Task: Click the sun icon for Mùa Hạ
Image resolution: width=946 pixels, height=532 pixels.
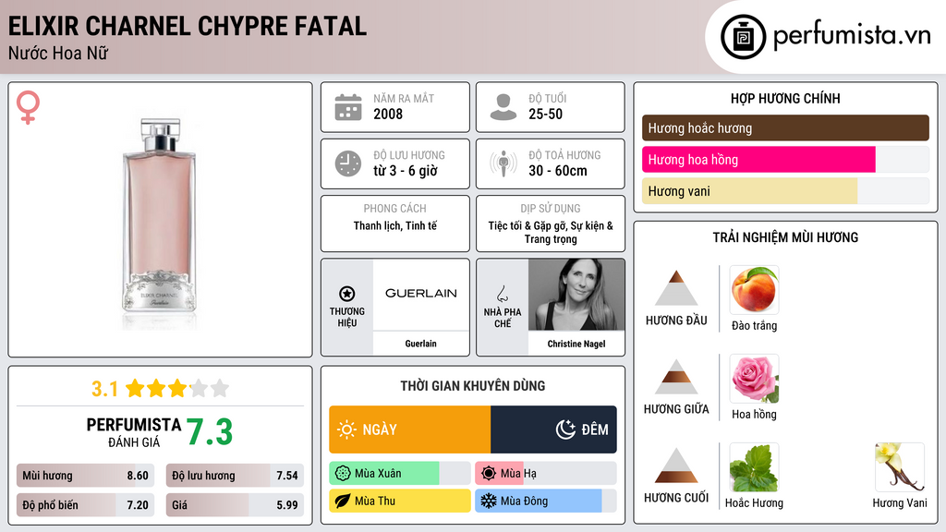Action: pos(489,474)
